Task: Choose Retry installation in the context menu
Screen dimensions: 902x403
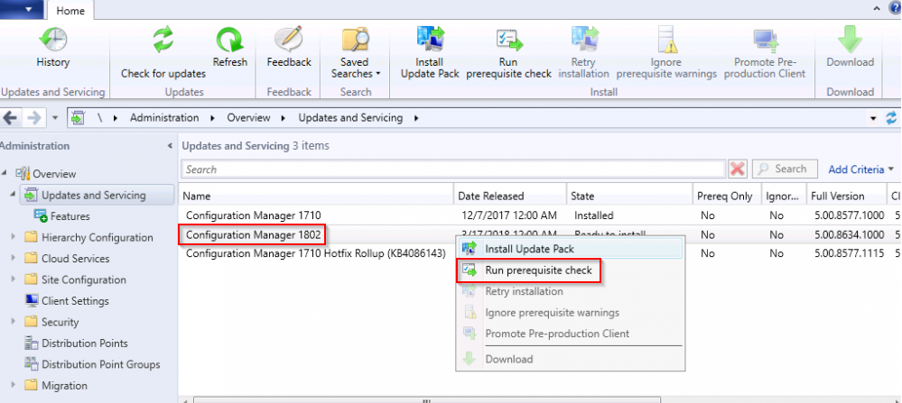Action: (x=570, y=291)
